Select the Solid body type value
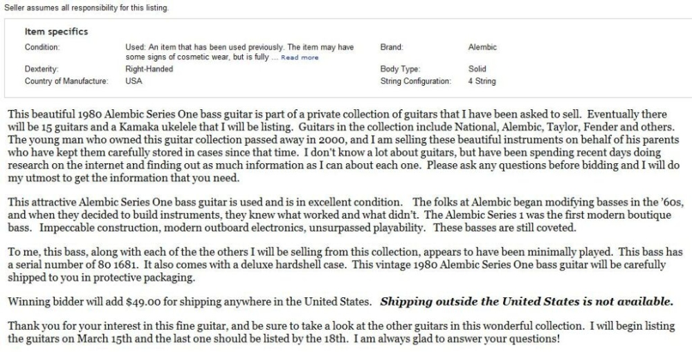 (477, 69)
